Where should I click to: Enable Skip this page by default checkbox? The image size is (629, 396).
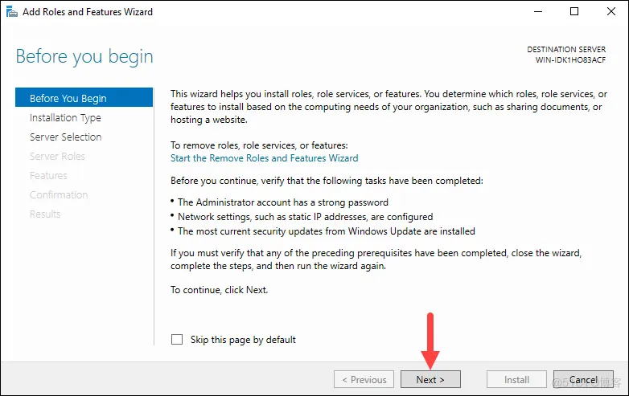(177, 340)
